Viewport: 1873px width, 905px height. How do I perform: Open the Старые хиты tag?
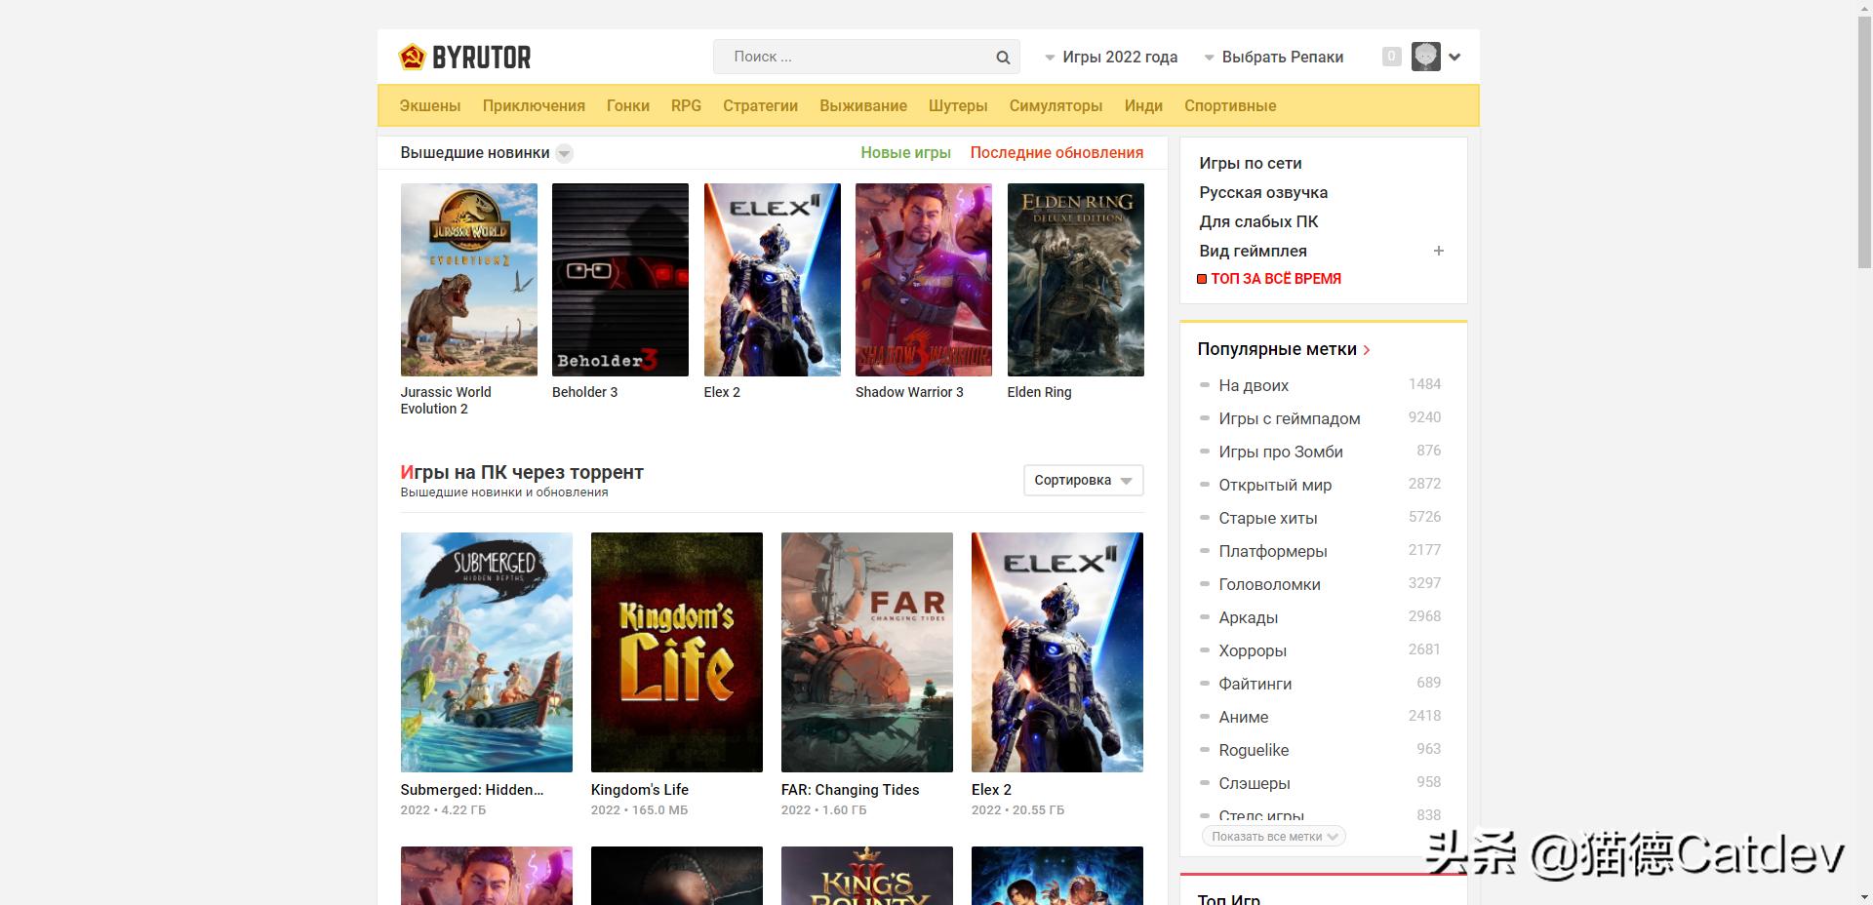(x=1267, y=518)
